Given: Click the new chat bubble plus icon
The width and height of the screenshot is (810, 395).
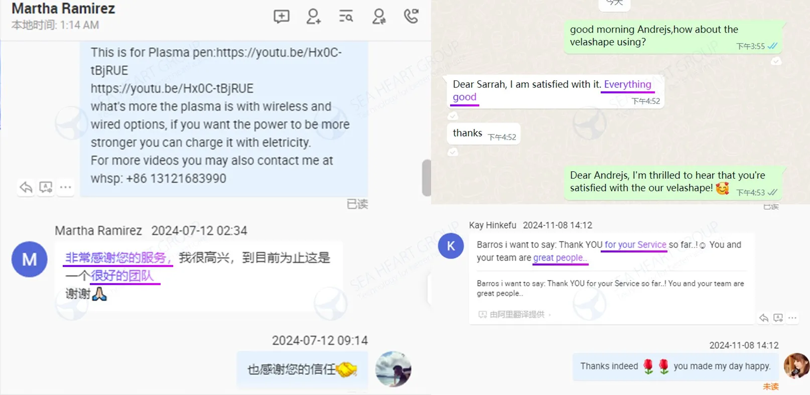Looking at the screenshot, I should tap(282, 17).
